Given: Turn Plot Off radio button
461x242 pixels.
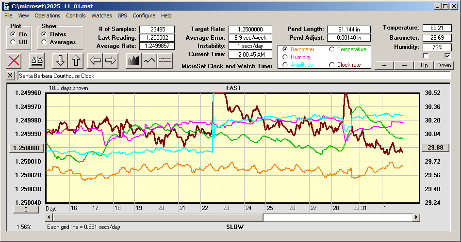Looking at the screenshot, I should 14,42.
